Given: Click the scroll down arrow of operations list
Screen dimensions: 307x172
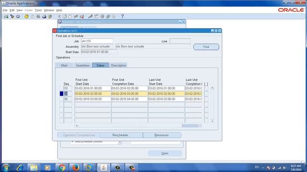Looking at the screenshot, I should coord(213,121).
